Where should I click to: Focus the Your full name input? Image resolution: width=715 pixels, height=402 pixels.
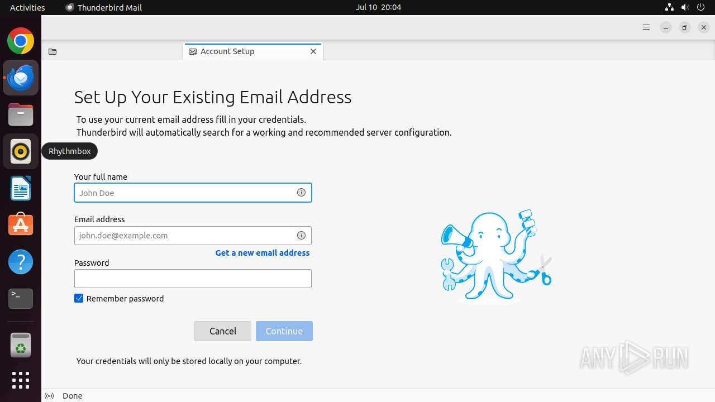click(193, 193)
